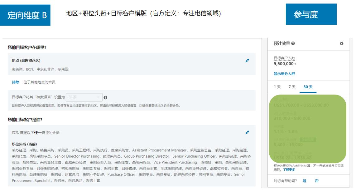This screenshot has height=191, width=356.
Task: Click 您的目标客户在哪里? heading
Action: coord(27,47)
